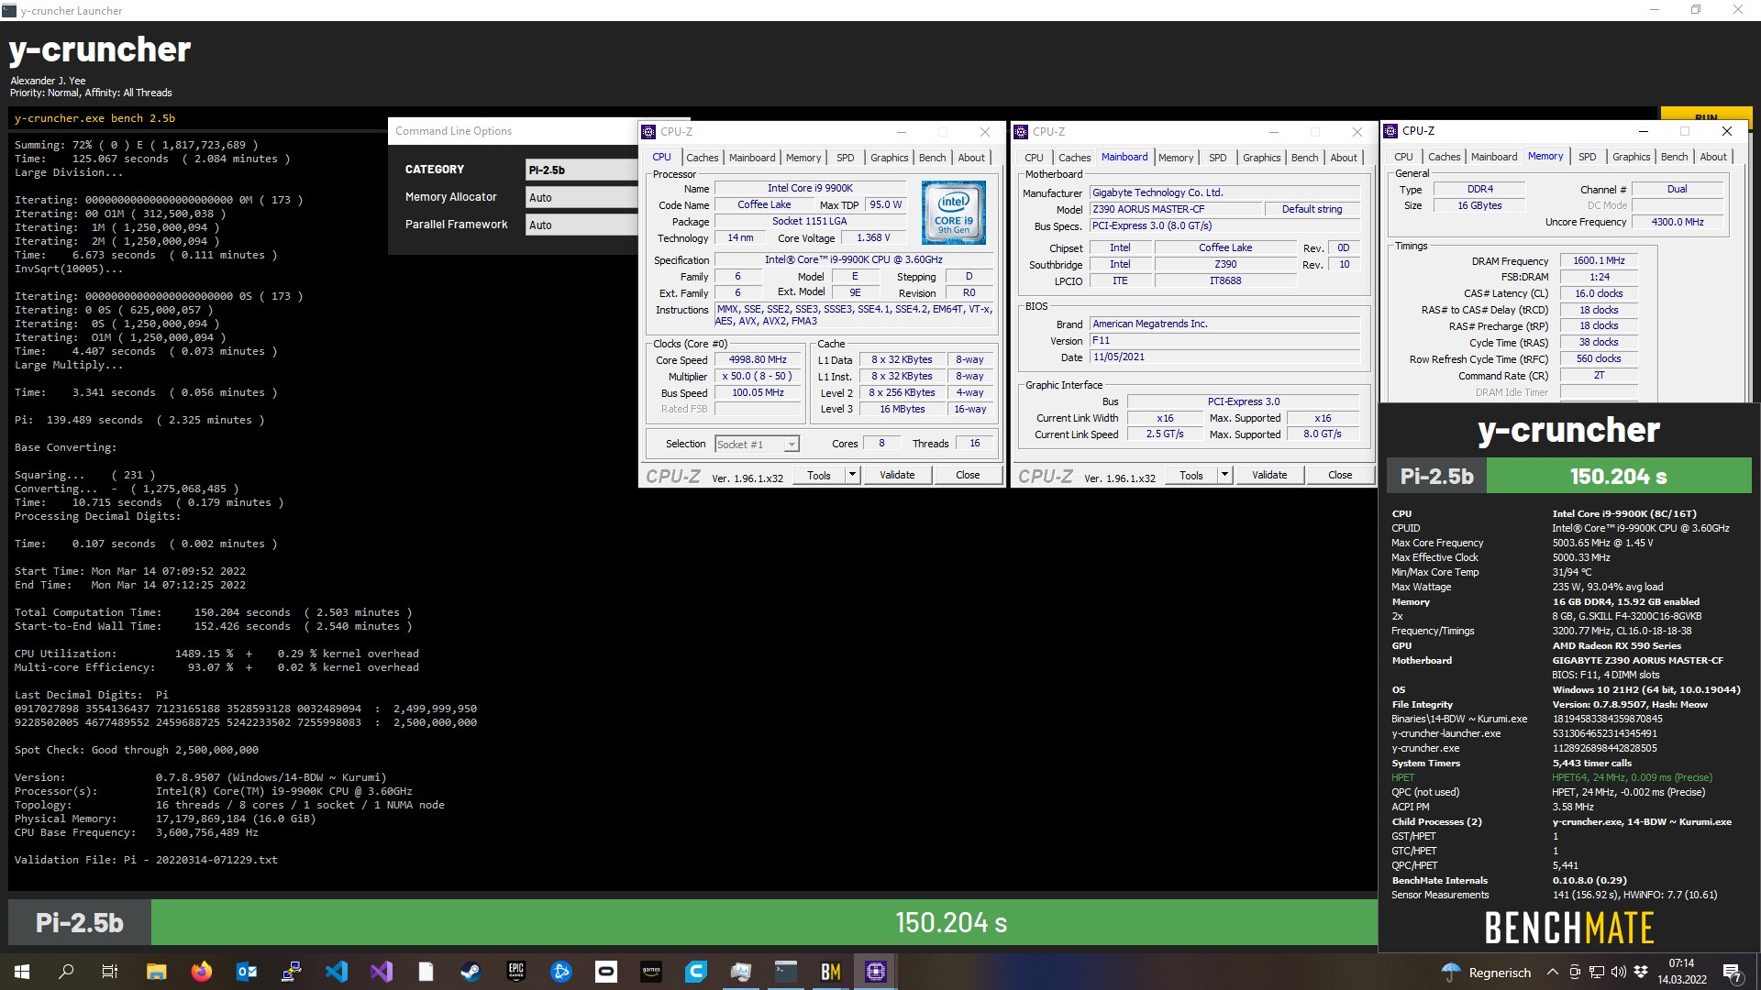Open taskbar search
The width and height of the screenshot is (1761, 990).
[66, 972]
